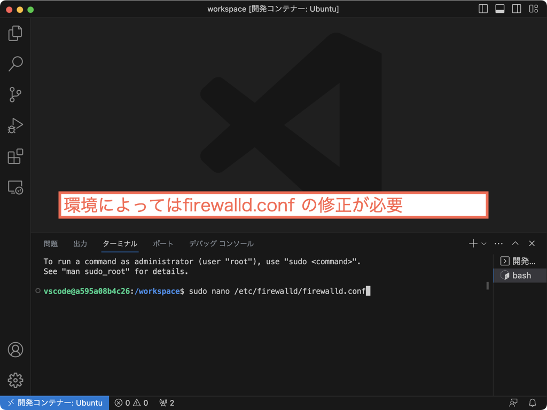Click the terminal command decoration circle
The width and height of the screenshot is (547, 410).
[x=38, y=291]
